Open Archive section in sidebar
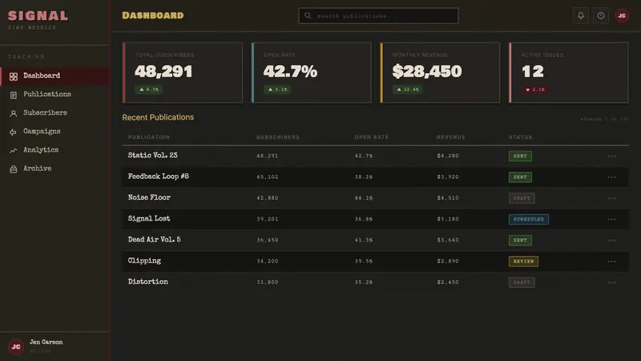Screen dimensions: 641x361 tap(55, 168)
